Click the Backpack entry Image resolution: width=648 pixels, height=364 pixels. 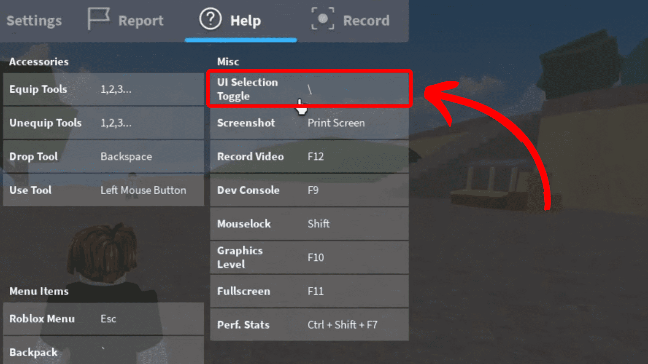click(103, 350)
